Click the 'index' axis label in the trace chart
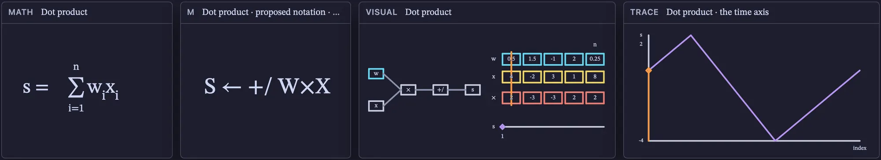881x160 pixels. pyautogui.click(x=859, y=148)
